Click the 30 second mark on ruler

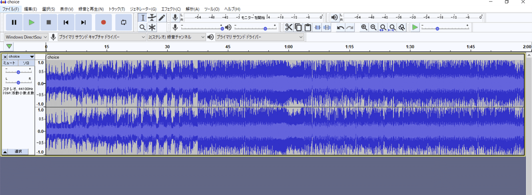[167, 46]
